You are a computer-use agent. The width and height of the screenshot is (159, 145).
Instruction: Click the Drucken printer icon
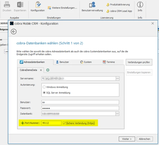tap(7, 4)
